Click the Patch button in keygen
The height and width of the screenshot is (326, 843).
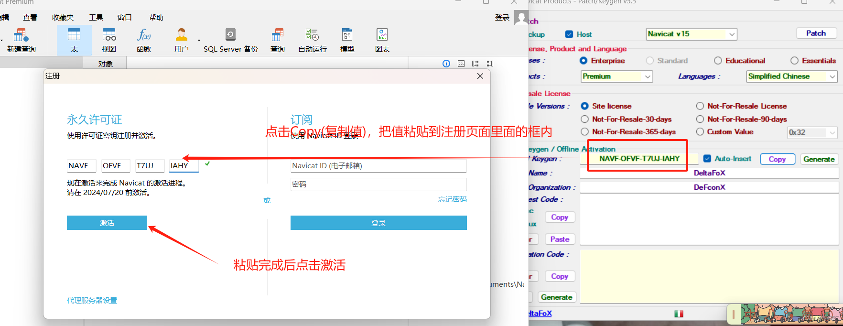[816, 33]
